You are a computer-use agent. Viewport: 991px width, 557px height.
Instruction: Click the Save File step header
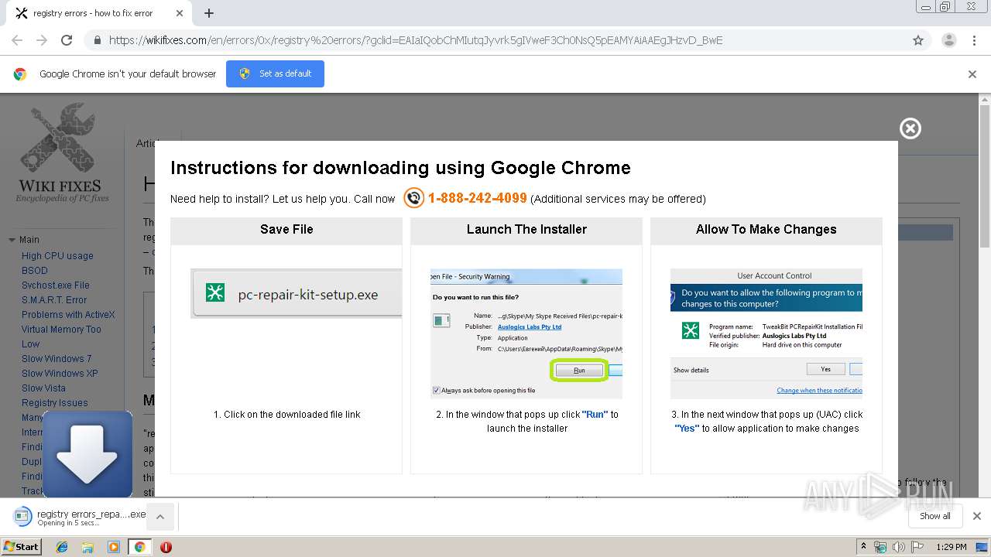(x=286, y=230)
